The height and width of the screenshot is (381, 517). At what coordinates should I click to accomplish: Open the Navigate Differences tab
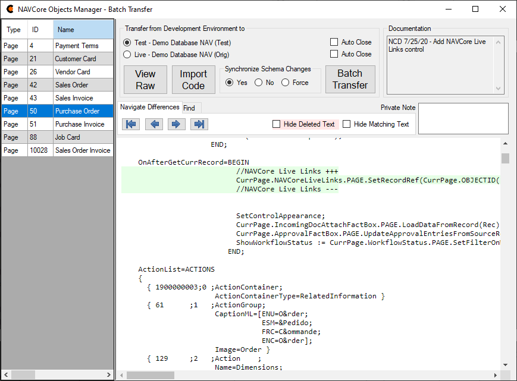point(149,107)
